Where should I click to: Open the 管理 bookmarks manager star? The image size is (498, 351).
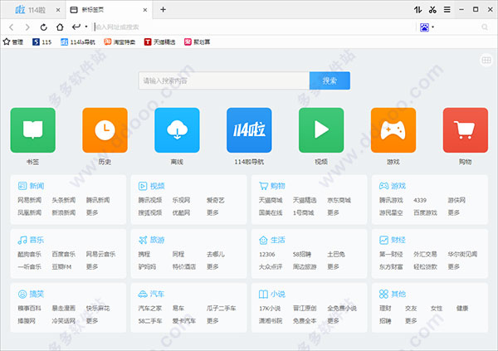tap(13, 42)
